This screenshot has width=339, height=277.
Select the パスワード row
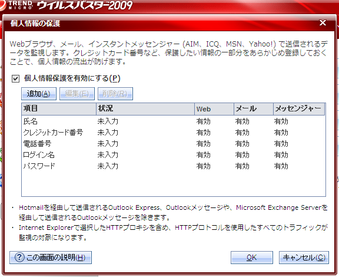click(x=174, y=166)
